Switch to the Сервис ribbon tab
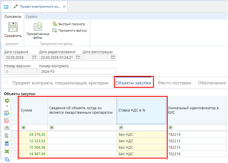This screenshot has width=228, height=163. pos(32,17)
